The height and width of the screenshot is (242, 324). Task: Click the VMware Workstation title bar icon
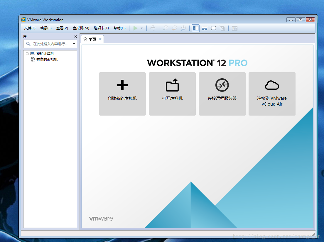click(x=24, y=20)
